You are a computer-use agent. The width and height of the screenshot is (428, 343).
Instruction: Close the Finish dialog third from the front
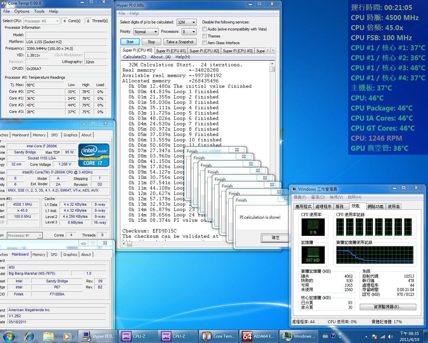tap(272, 185)
